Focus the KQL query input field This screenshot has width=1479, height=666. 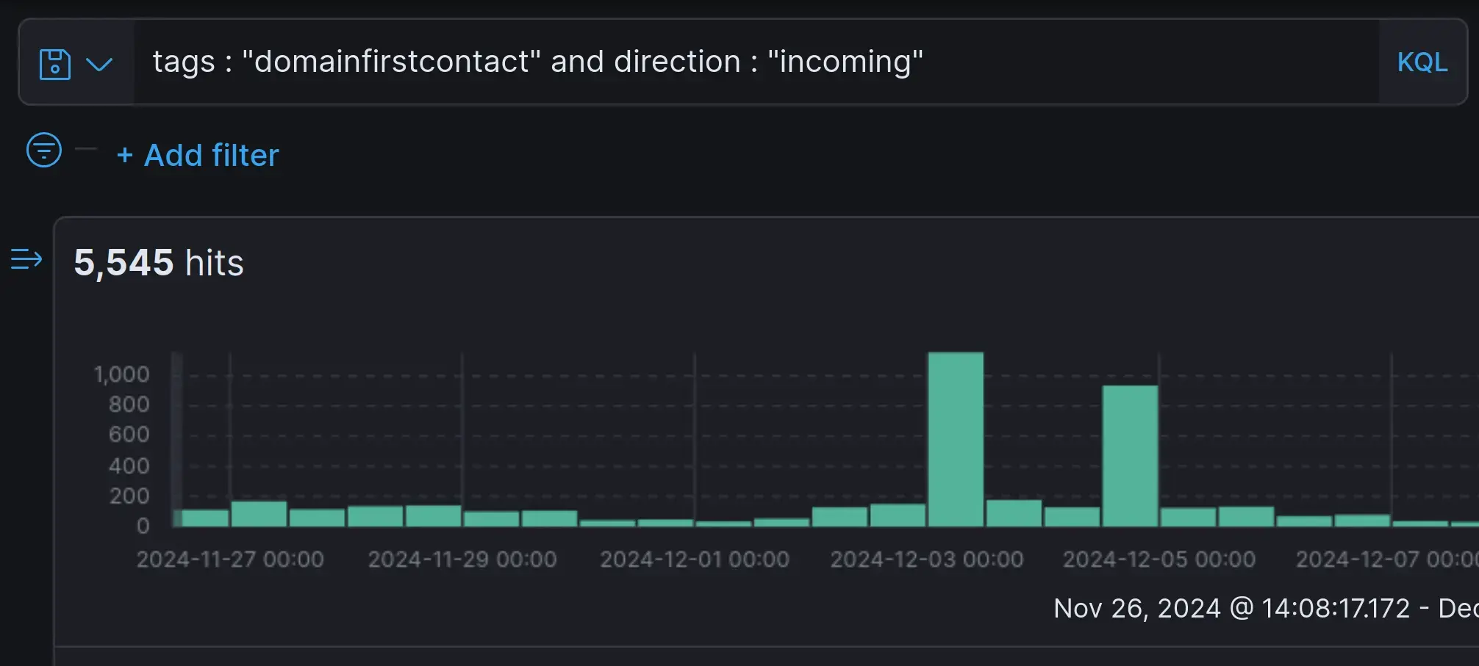(x=1103, y=62)
